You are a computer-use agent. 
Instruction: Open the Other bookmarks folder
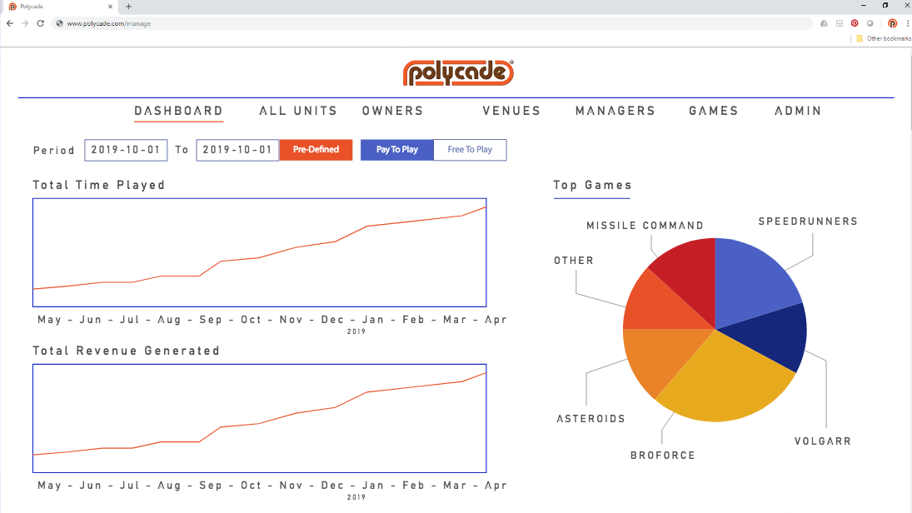tap(883, 38)
